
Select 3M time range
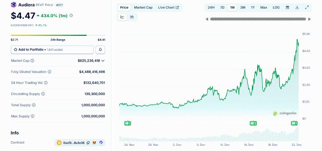[x=243, y=7]
